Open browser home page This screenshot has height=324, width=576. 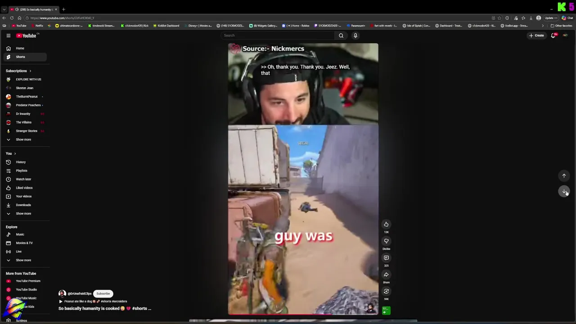point(19,18)
